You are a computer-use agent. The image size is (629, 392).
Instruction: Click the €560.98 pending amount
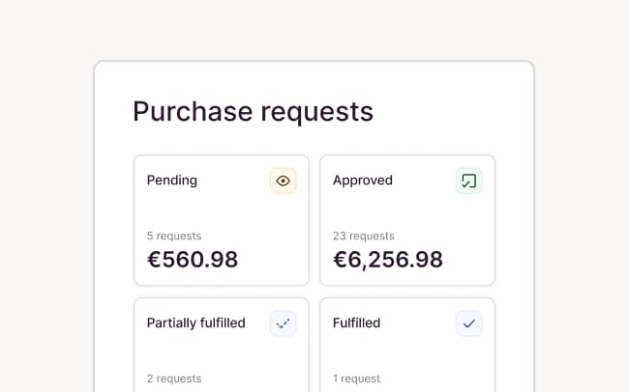(192, 259)
